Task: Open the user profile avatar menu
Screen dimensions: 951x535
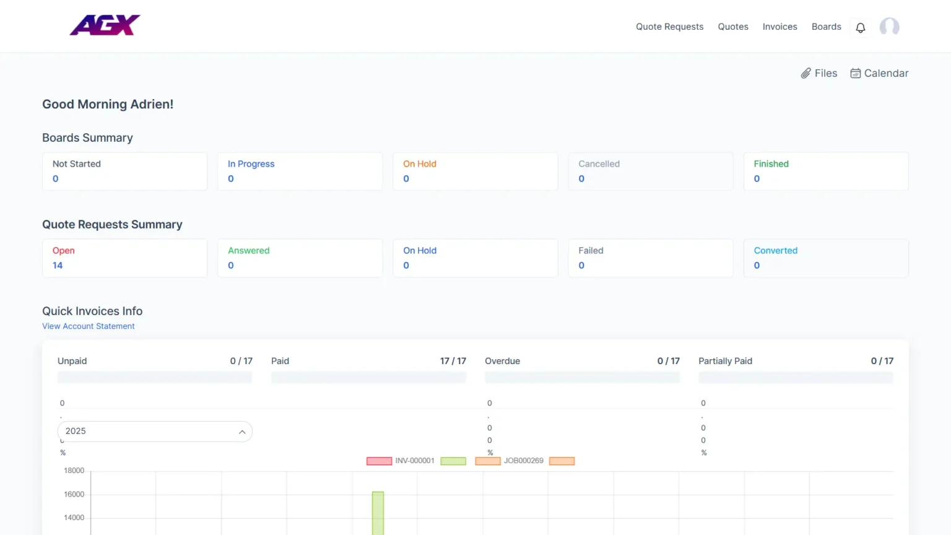Action: pyautogui.click(x=889, y=27)
